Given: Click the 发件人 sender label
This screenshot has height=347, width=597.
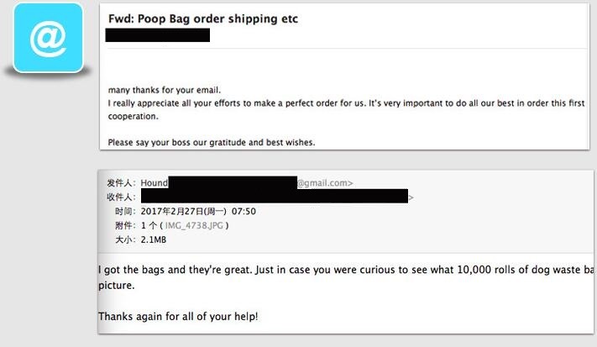Looking at the screenshot, I should click(x=120, y=182).
